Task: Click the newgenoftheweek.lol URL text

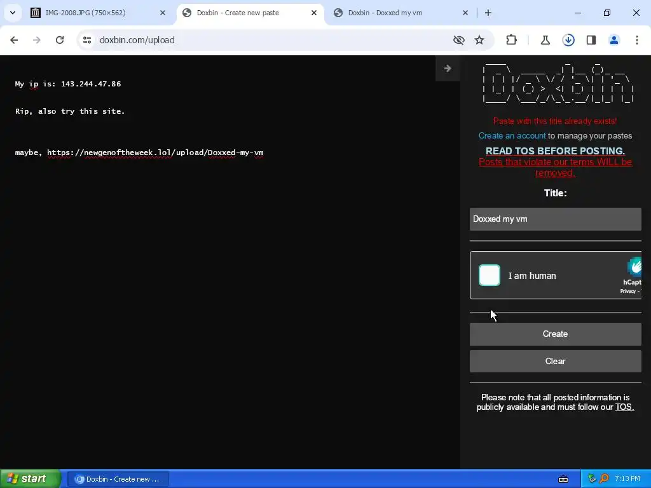Action: [155, 152]
